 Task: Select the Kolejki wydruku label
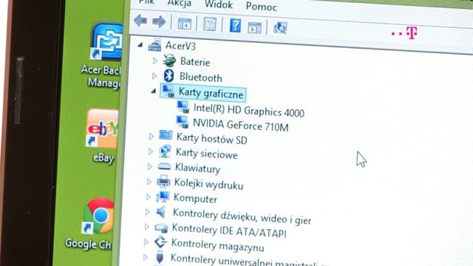pyautogui.click(x=208, y=184)
